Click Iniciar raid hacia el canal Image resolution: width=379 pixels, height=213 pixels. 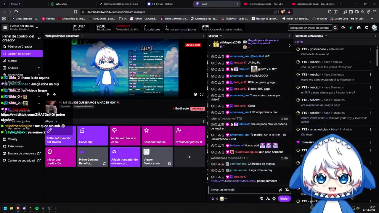125,136
